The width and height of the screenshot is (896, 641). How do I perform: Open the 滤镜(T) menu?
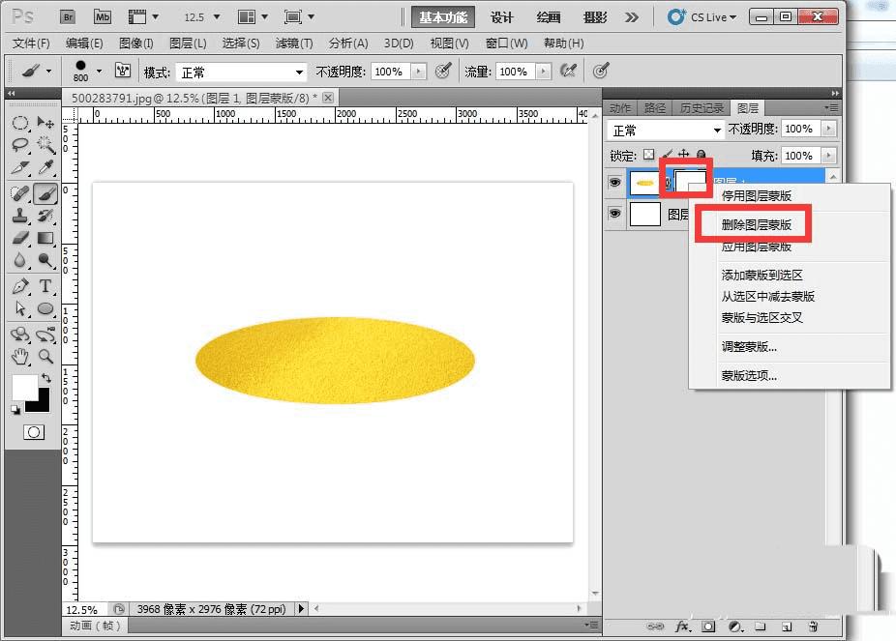tap(293, 44)
